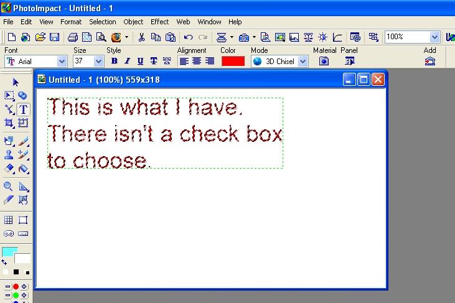Expand the camera dropdown arrow
Image resolution: width=455 pixels, height=303 pixels.
254,37
